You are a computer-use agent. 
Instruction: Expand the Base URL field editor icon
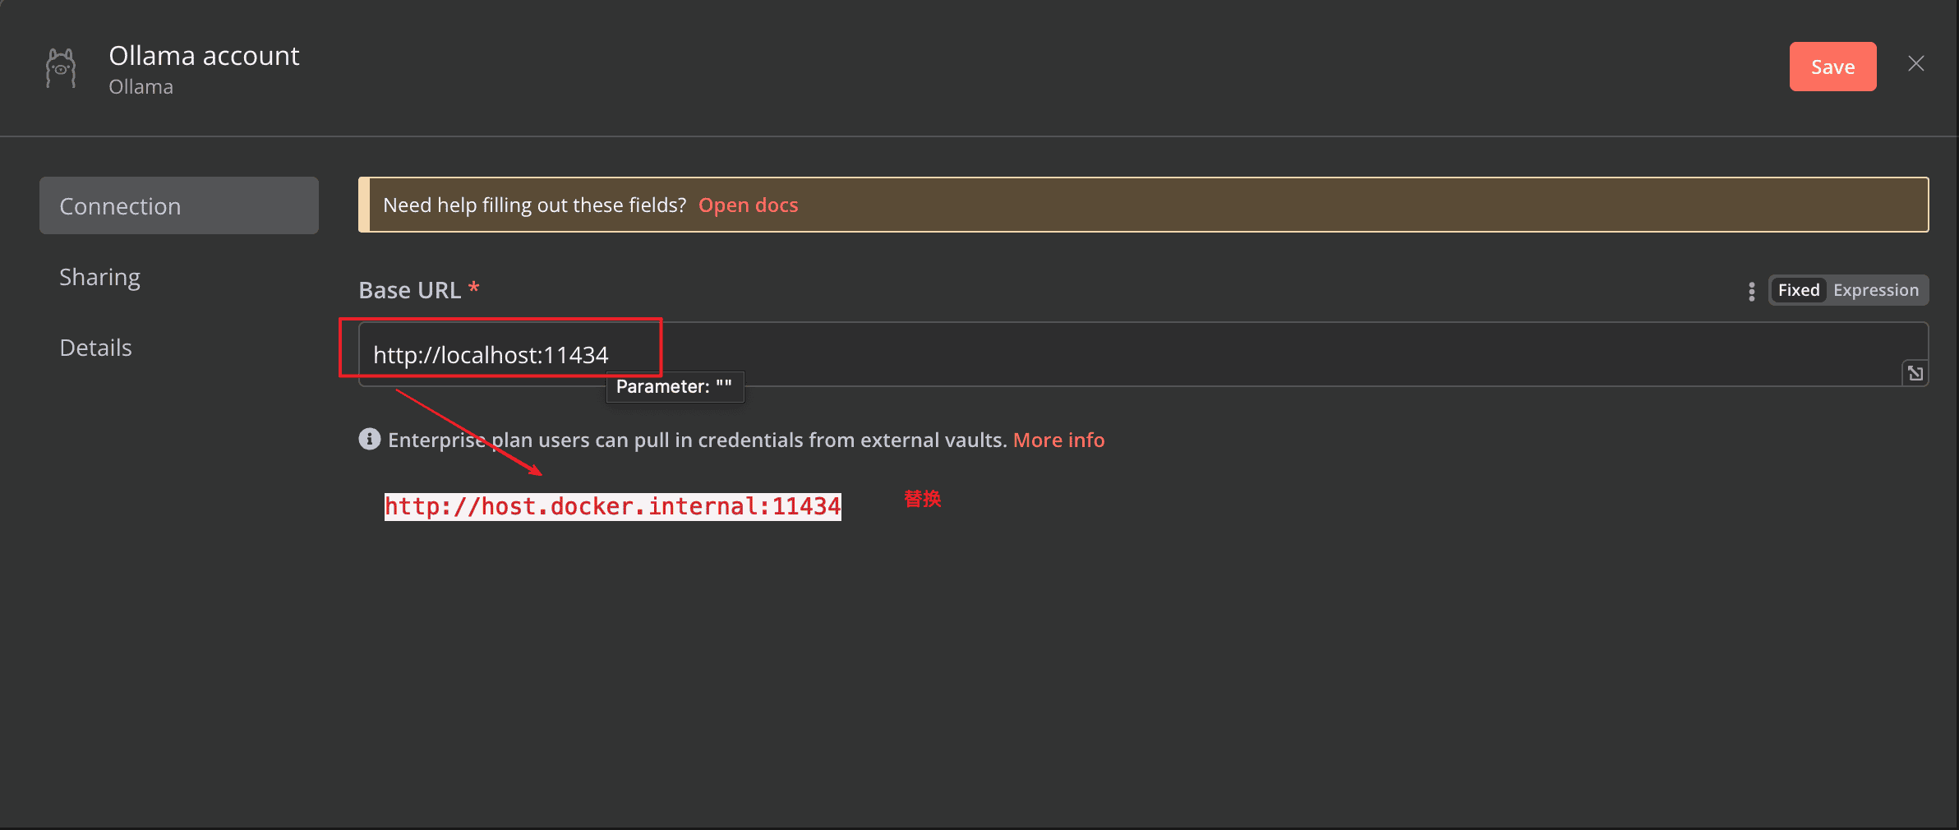(1915, 373)
